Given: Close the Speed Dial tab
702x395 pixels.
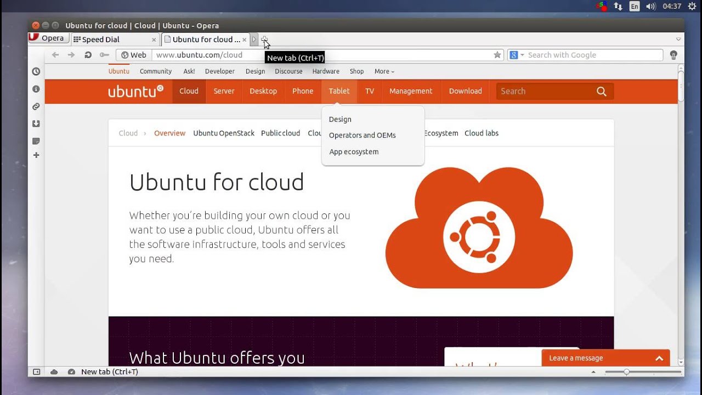Looking at the screenshot, I should click(154, 39).
